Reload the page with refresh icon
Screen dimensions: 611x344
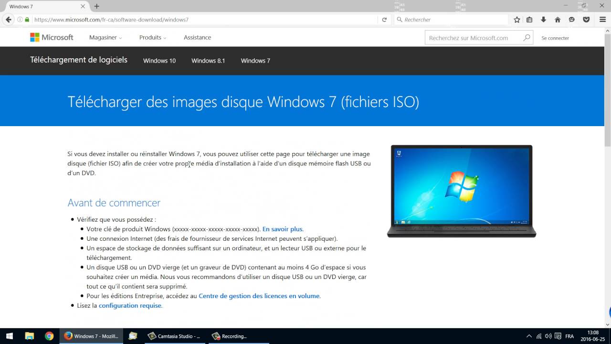tap(384, 20)
